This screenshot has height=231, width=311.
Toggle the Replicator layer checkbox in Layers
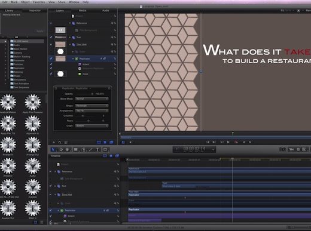click(51, 58)
